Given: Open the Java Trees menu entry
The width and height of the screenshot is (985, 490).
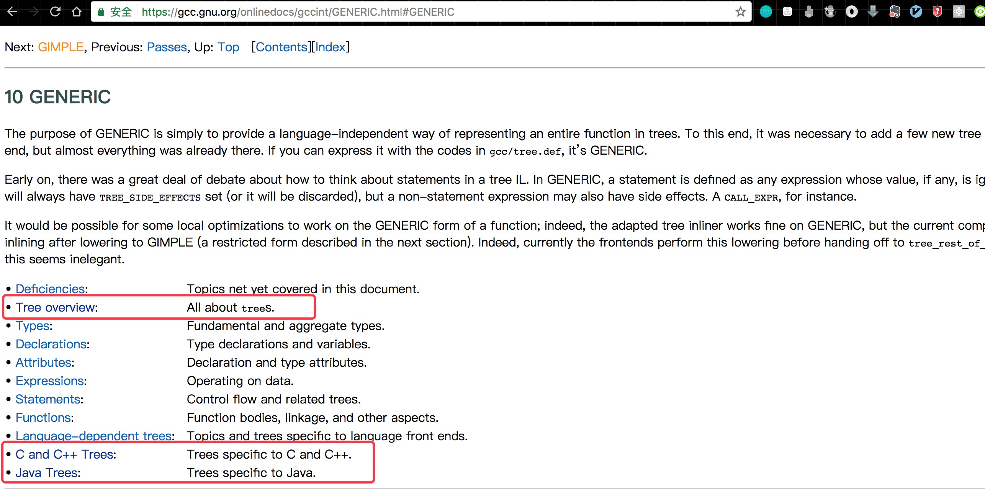Looking at the screenshot, I should (47, 473).
